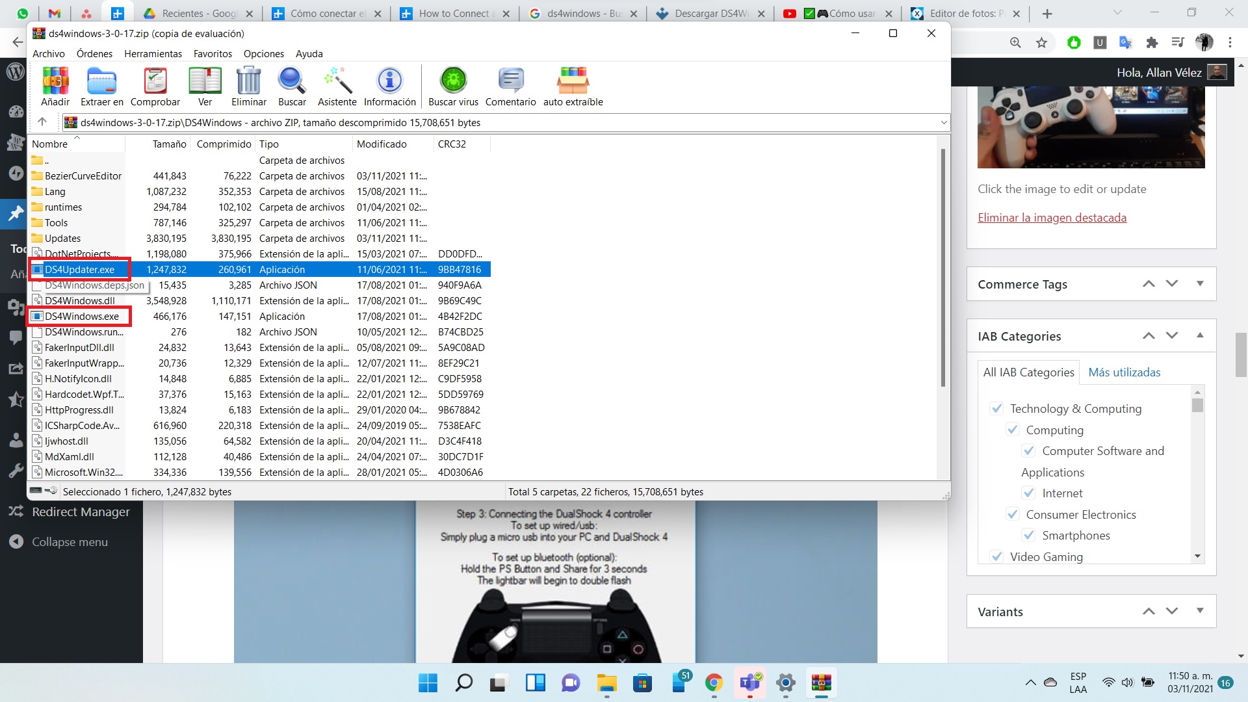The height and width of the screenshot is (702, 1248).
Task: Open the Herramientas menu in WinRAR
Action: pos(153,53)
